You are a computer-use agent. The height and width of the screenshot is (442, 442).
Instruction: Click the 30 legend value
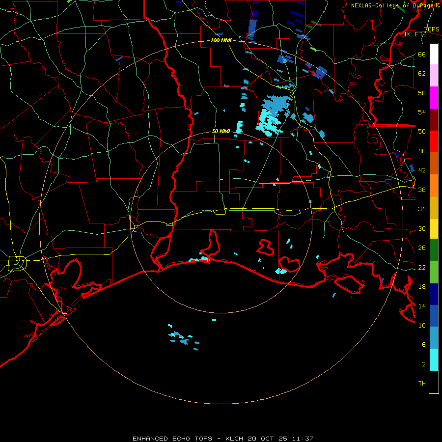[422, 228]
